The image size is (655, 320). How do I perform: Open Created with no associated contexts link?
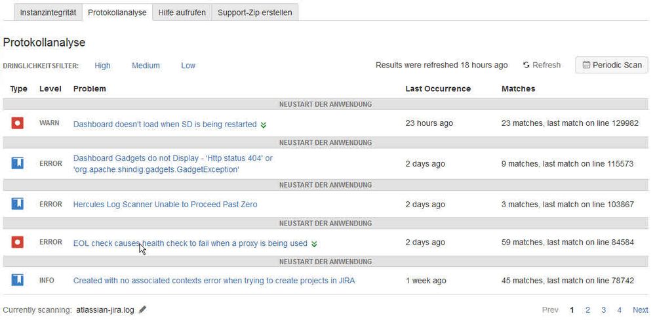click(x=214, y=281)
